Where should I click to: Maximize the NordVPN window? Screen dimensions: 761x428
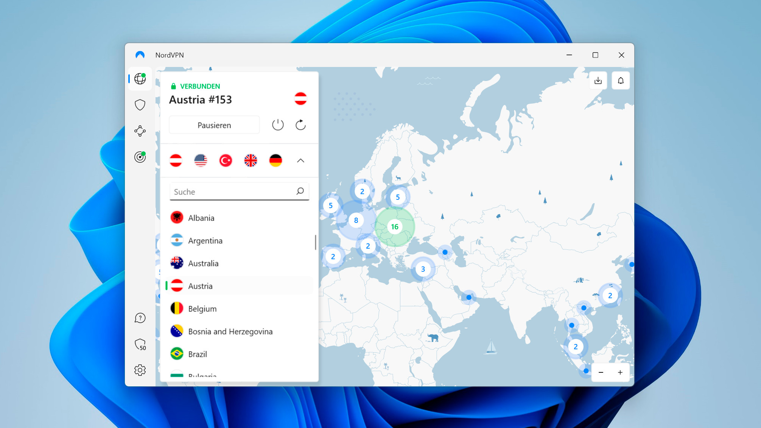[x=595, y=55]
